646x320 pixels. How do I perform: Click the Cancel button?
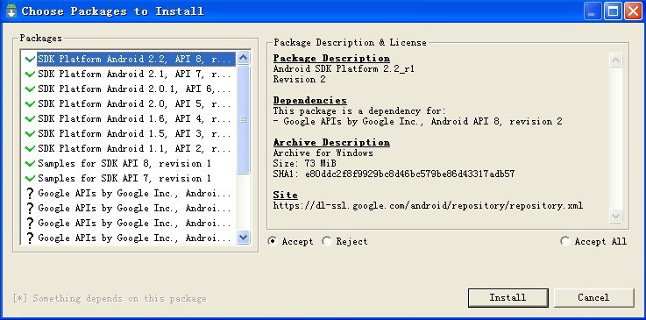coord(593,297)
